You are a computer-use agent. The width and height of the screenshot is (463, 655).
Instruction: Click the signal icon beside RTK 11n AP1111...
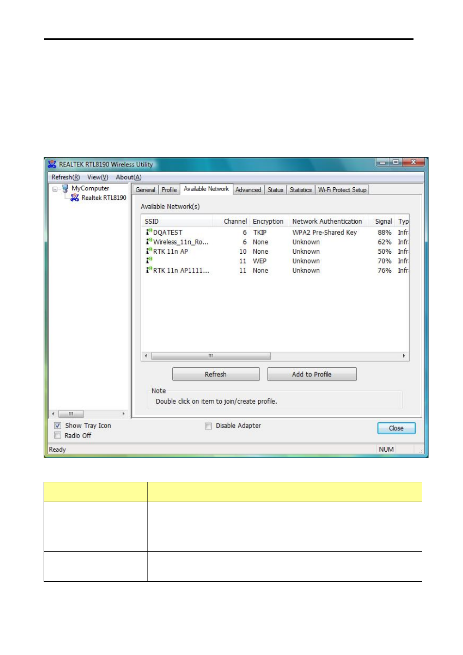coord(149,270)
